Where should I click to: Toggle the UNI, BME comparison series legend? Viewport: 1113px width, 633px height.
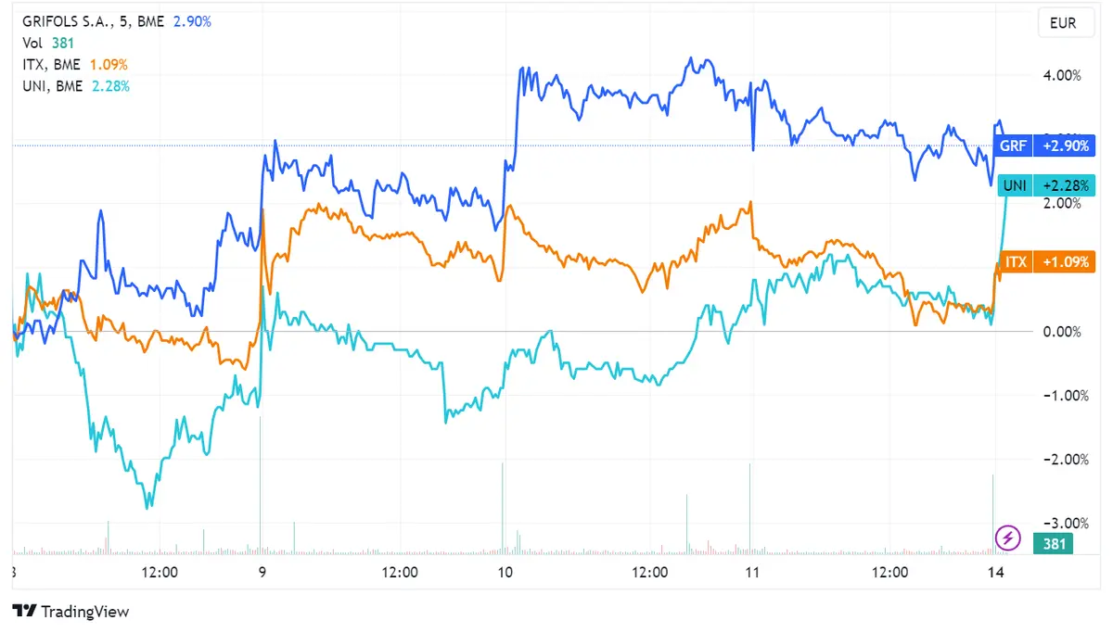coord(53,86)
